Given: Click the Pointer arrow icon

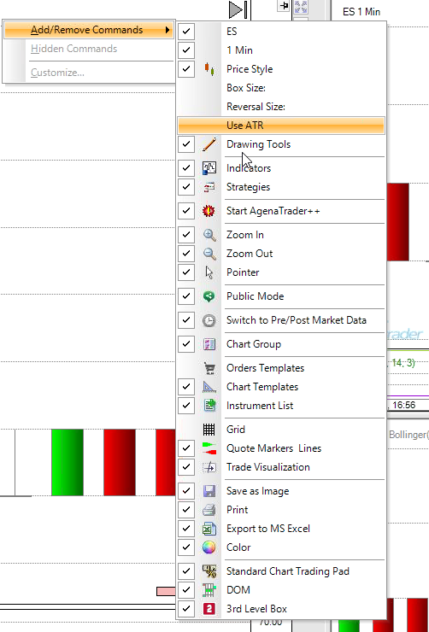Looking at the screenshot, I should tap(209, 272).
